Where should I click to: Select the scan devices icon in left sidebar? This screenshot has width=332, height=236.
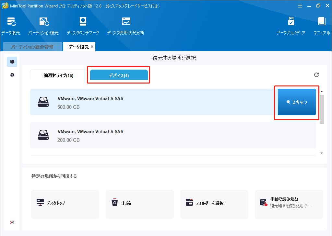coord(12,62)
